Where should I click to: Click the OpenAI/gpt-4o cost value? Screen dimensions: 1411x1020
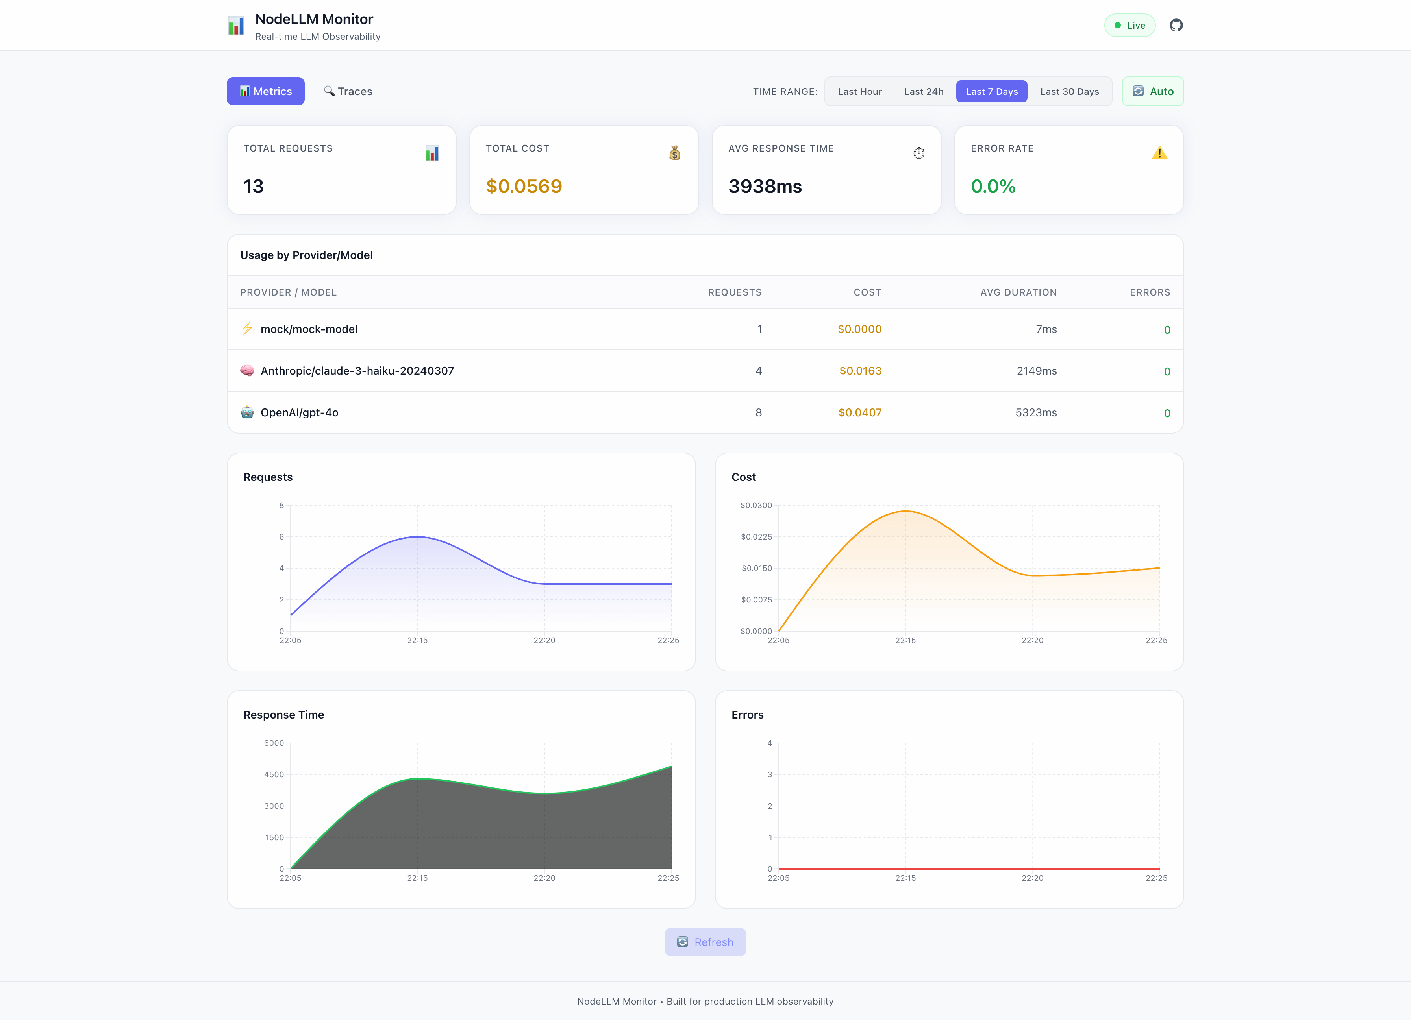pyautogui.click(x=860, y=412)
